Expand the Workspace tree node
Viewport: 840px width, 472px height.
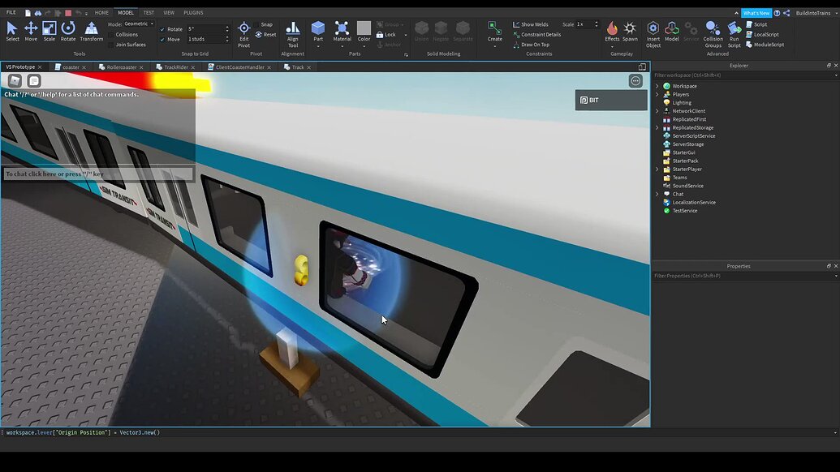[x=657, y=86]
